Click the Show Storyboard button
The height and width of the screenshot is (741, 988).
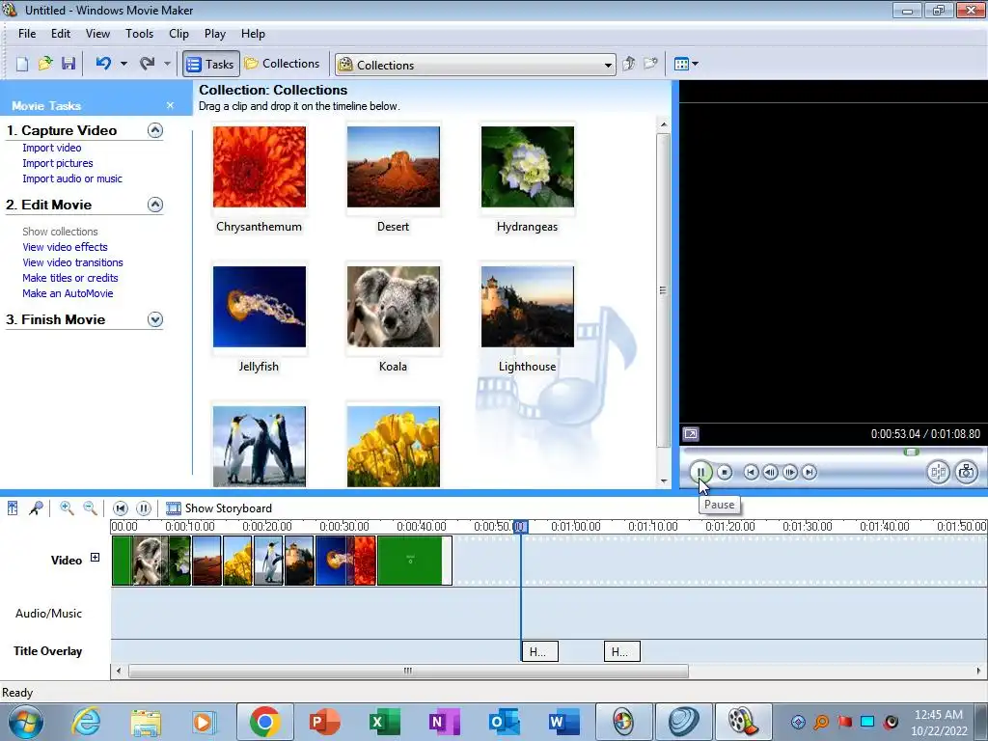219,508
